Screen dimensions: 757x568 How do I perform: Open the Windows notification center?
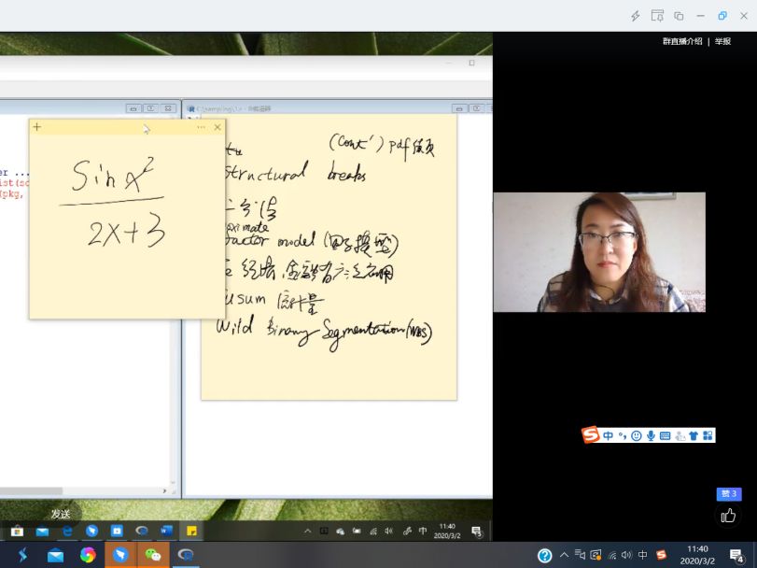tap(736, 555)
